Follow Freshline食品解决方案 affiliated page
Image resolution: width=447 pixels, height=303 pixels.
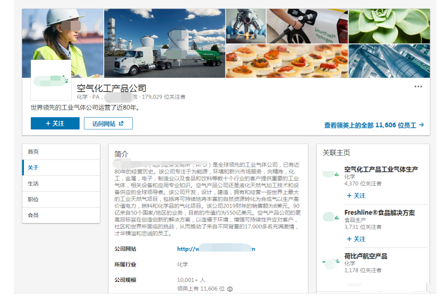coord(356,239)
